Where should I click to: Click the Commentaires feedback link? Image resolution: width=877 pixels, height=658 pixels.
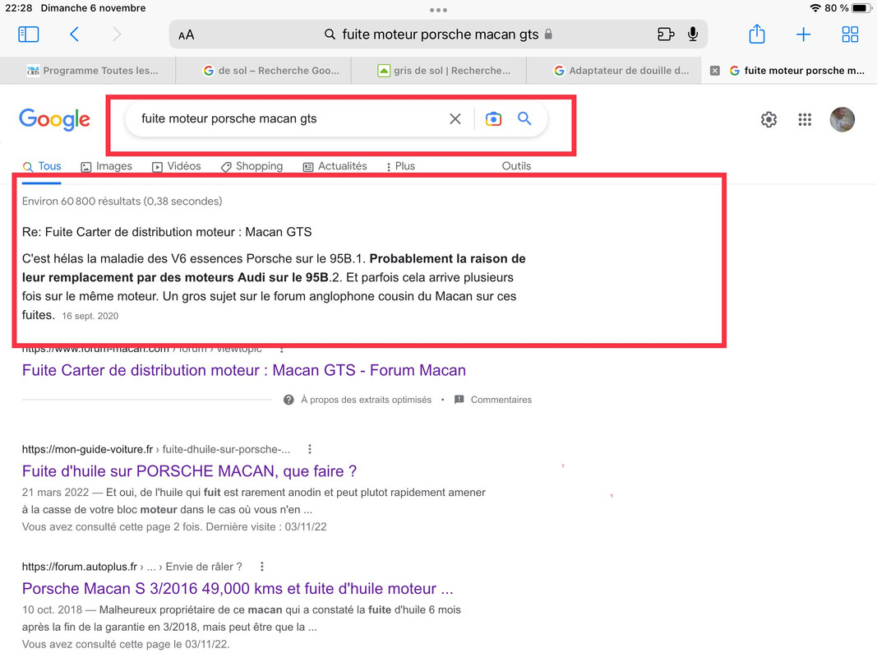501,400
